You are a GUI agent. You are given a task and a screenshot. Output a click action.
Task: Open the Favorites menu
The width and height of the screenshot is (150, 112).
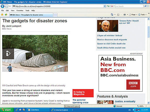pyautogui.click(x=20, y=10)
